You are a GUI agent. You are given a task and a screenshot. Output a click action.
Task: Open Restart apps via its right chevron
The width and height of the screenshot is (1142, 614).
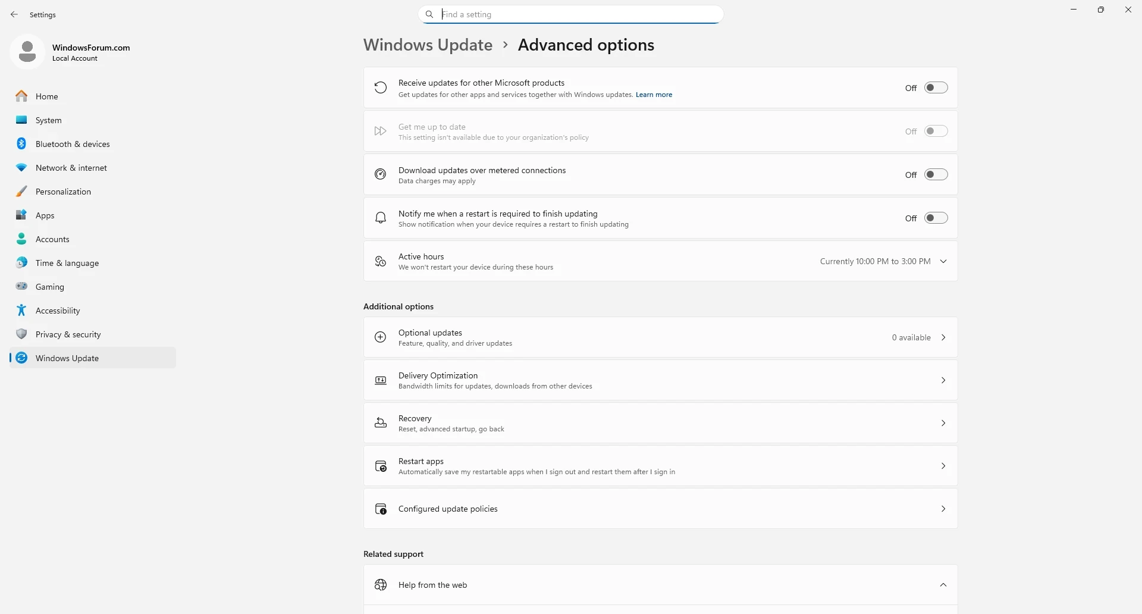click(x=943, y=466)
